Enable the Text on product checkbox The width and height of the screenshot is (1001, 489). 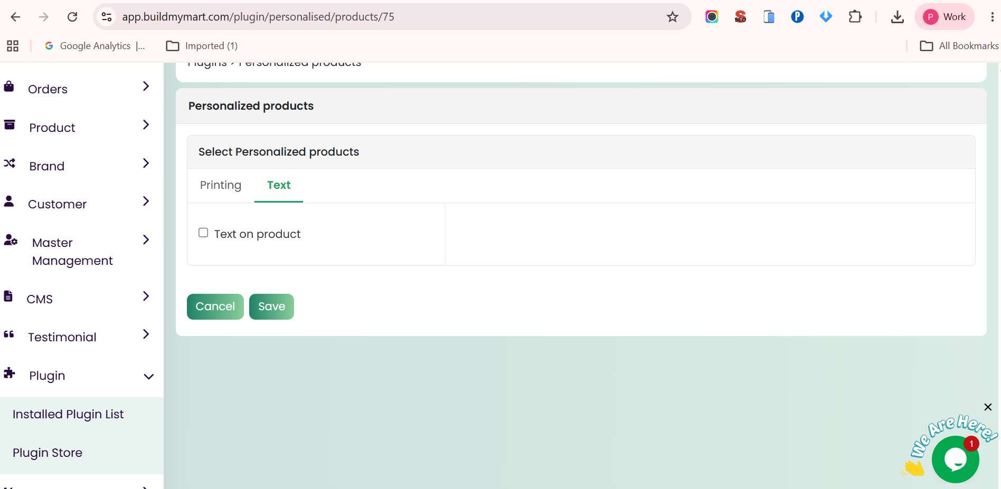pos(203,233)
